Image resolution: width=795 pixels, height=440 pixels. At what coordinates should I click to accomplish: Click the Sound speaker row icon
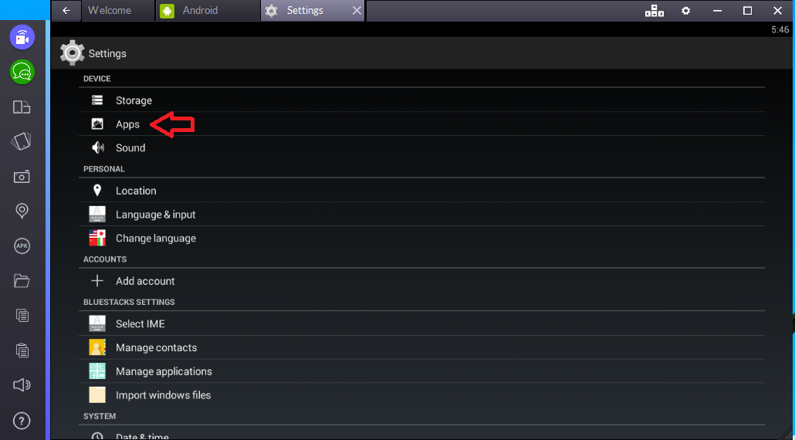coord(97,147)
